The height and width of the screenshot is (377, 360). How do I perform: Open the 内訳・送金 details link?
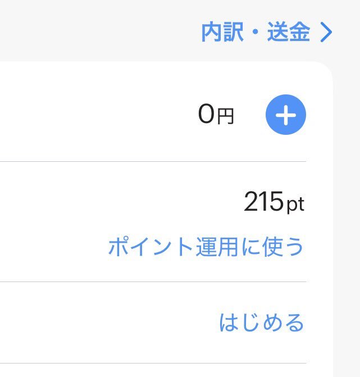(267, 32)
